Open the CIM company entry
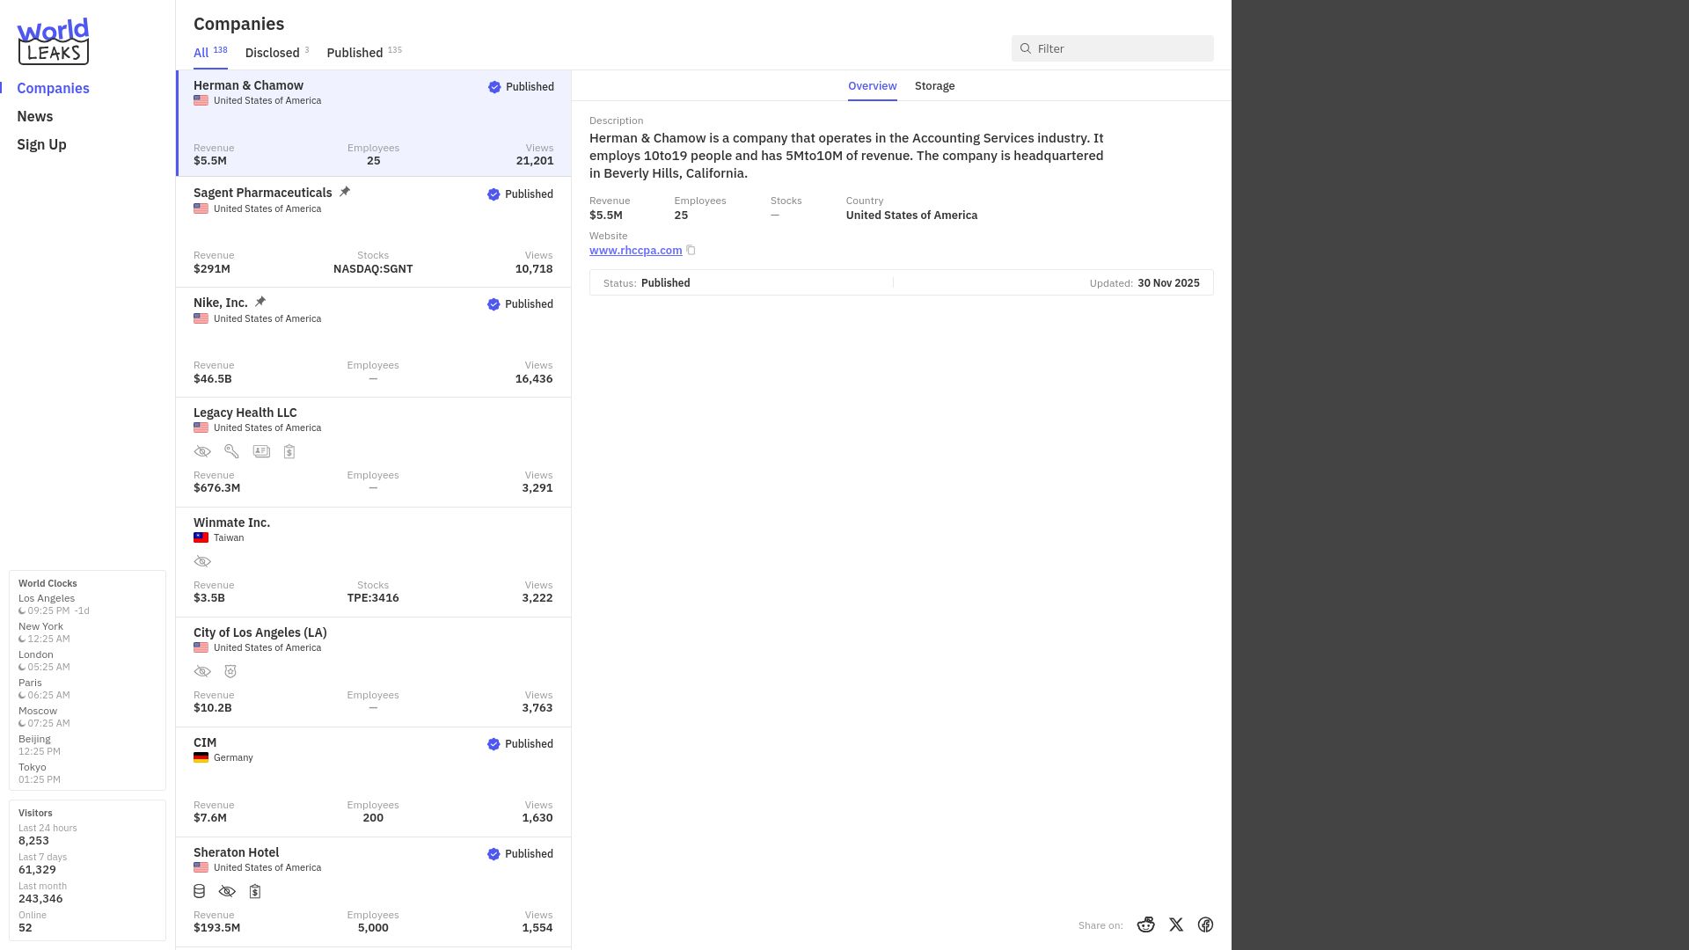The height and width of the screenshot is (950, 1689). tap(374, 782)
